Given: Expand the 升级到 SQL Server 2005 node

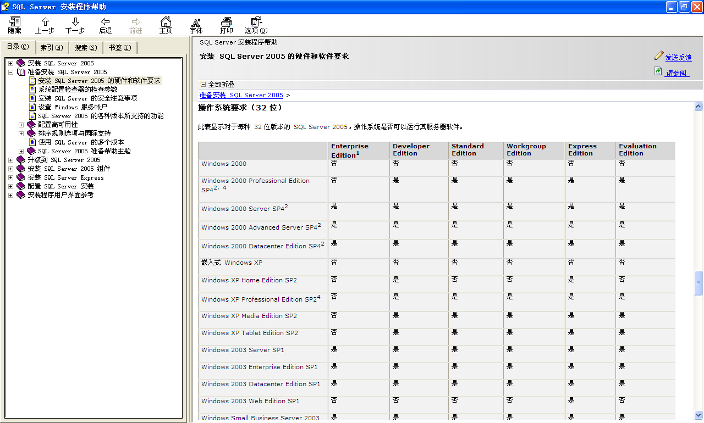Looking at the screenshot, I should [11, 160].
